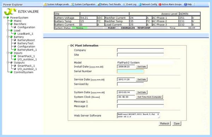Collapse the Battery tree node
This screenshot has height=137, width=212.
(x=8, y=37)
